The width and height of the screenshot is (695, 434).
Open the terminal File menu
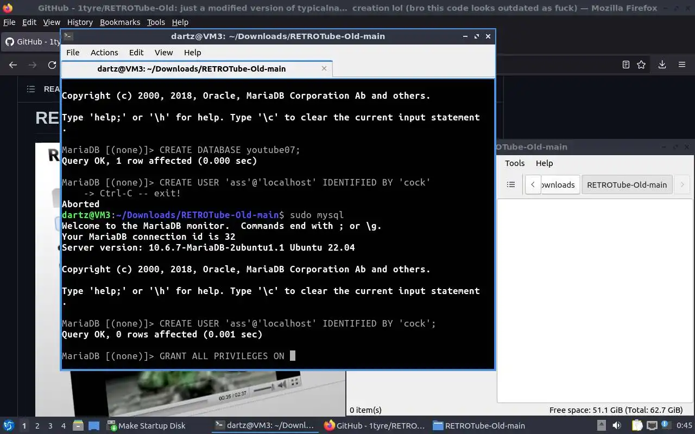pos(73,53)
